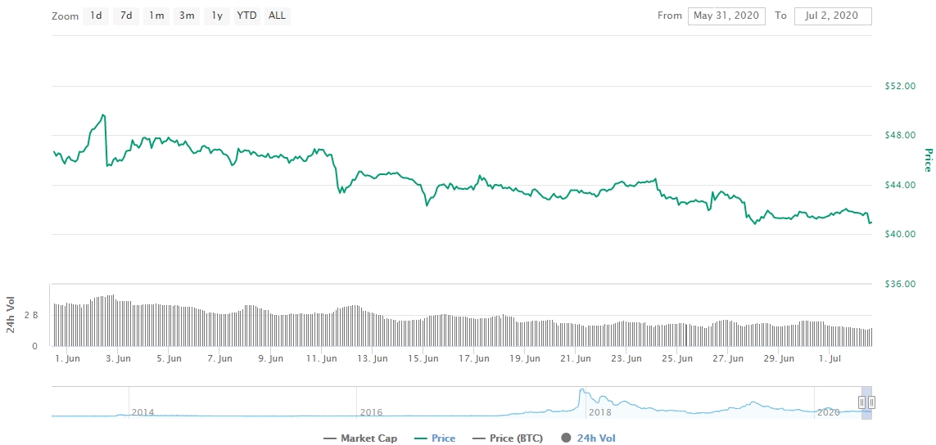This screenshot has height=445, width=936.
Task: Click the 24h Vol axis title
Action: (x=11, y=314)
